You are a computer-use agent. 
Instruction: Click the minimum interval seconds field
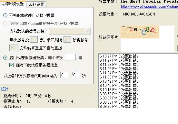64,75
